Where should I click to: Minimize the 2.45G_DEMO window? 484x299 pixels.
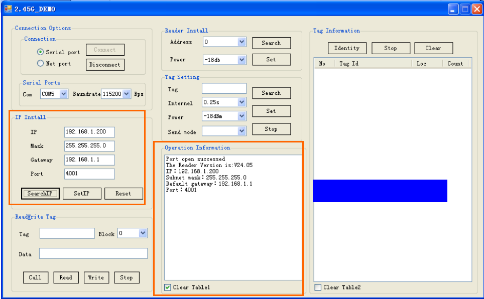[453, 9]
